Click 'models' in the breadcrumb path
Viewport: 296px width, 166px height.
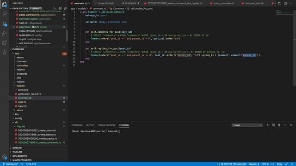pyautogui.click(x=82, y=8)
